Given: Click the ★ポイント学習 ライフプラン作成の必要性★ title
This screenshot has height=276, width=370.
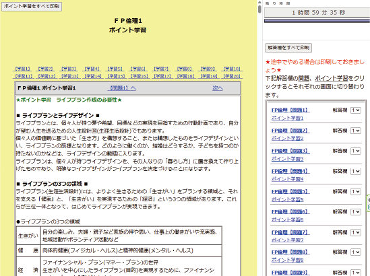Looking at the screenshot, I should pos(69,100).
